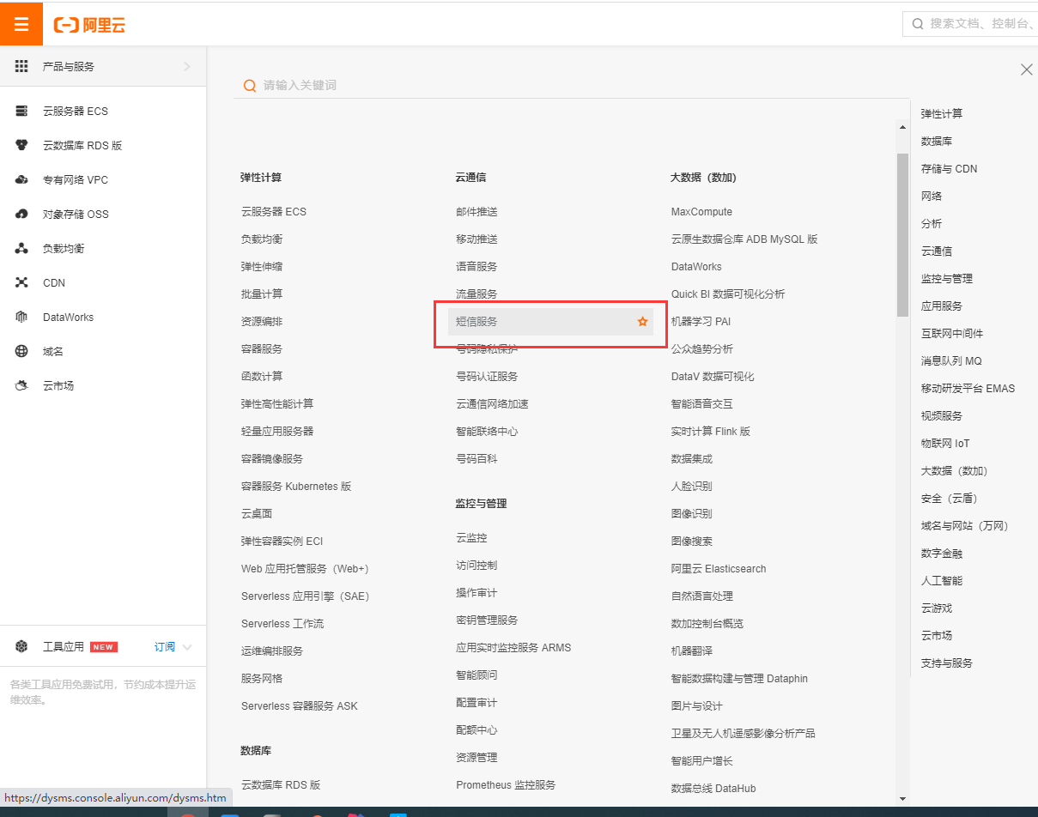Select the 云数据库 RDS 版 sidebar icon
Viewport: 1038px width, 817px height.
pos(21,144)
